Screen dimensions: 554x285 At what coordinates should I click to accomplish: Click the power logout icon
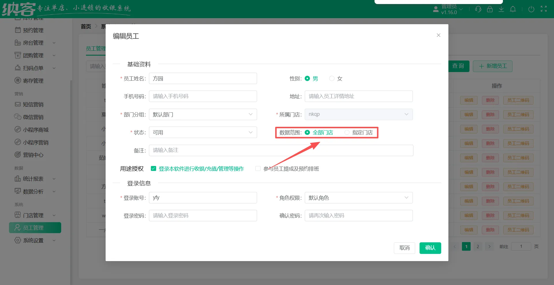tap(531, 9)
